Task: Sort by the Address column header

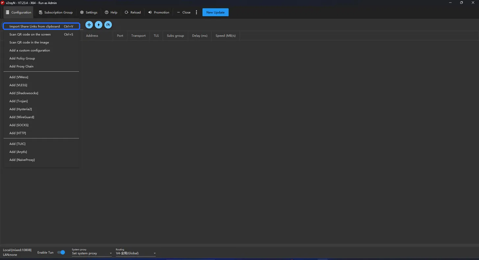Action: click(97, 36)
